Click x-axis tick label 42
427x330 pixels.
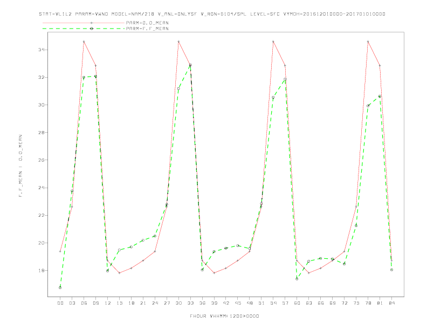(x=226, y=303)
